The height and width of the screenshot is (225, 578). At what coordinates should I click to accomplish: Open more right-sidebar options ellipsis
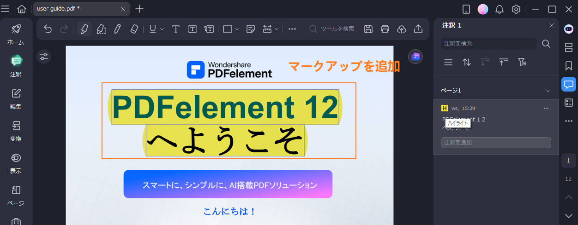tap(569, 121)
